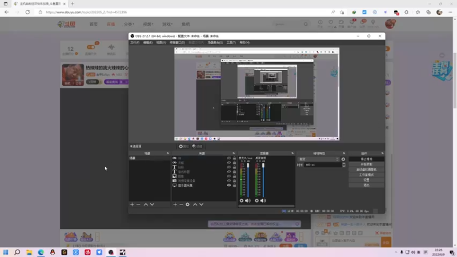Viewport: 457px width, 257px height.
Task: Open Windows Start menu
Action: (6, 252)
